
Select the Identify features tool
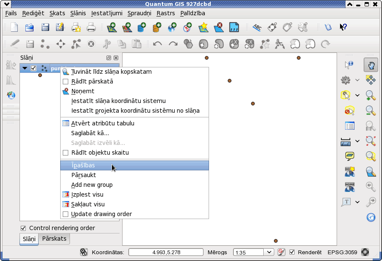tap(349, 65)
